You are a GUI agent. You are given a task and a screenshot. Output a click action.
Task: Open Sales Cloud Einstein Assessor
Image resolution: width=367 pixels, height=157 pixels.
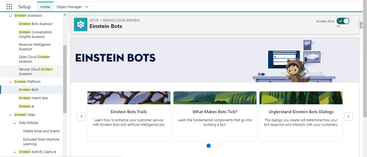[34, 59]
